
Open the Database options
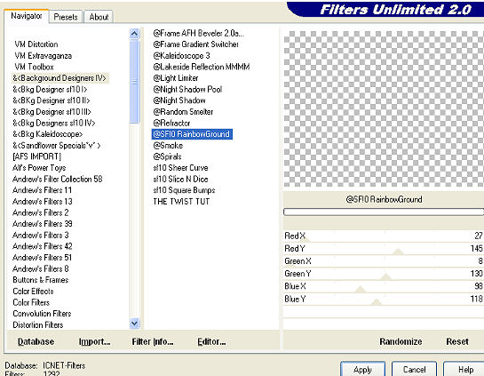36,341
